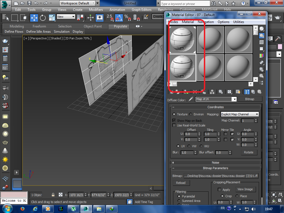The image size is (284, 213).
Task: Click the Save File icon in title bar
Action: click(29, 3)
